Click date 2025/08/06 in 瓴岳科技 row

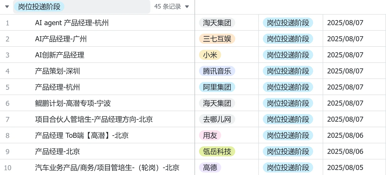(345, 152)
